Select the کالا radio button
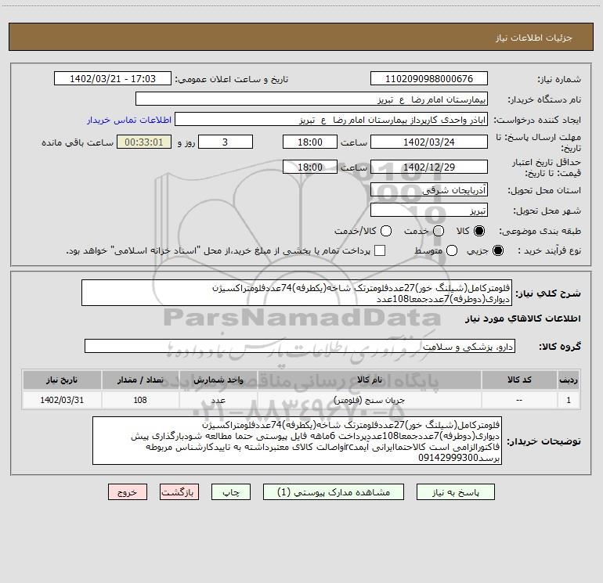Viewport: 603px width, 583px height. [479, 231]
